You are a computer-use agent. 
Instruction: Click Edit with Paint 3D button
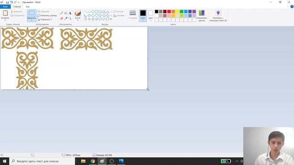click(x=218, y=16)
